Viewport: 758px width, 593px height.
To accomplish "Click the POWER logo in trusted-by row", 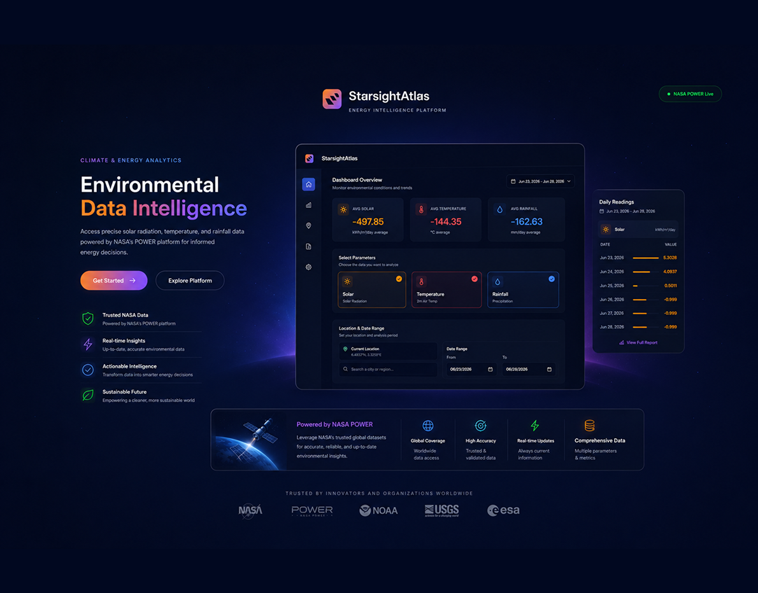I will (x=312, y=511).
